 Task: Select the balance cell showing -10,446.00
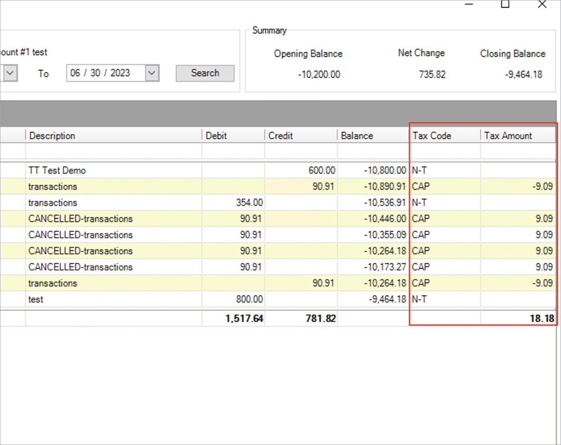(385, 219)
